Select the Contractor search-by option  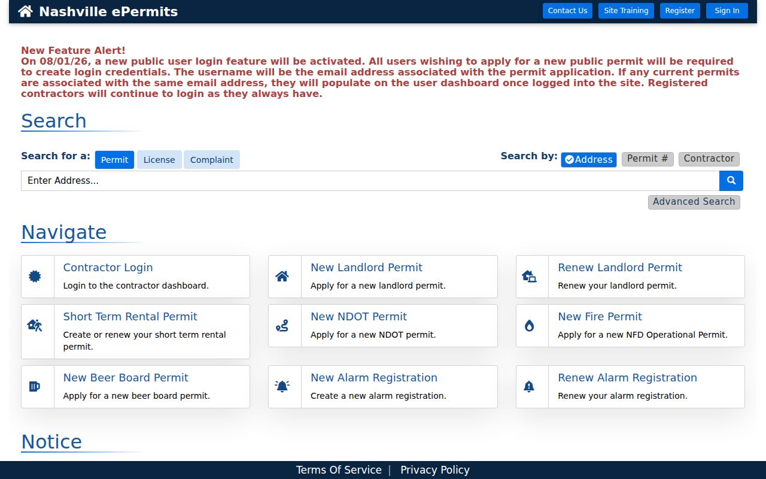(x=709, y=159)
